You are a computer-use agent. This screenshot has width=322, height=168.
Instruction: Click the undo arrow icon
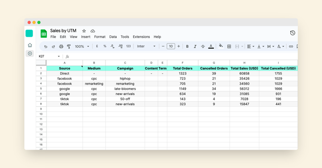[x=46, y=47]
